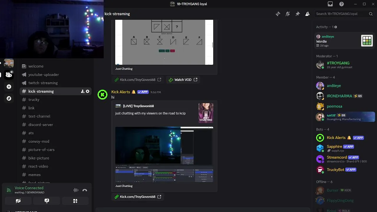Click the Kick Alerts message avatar
377x212 pixels.
pyautogui.click(x=102, y=95)
